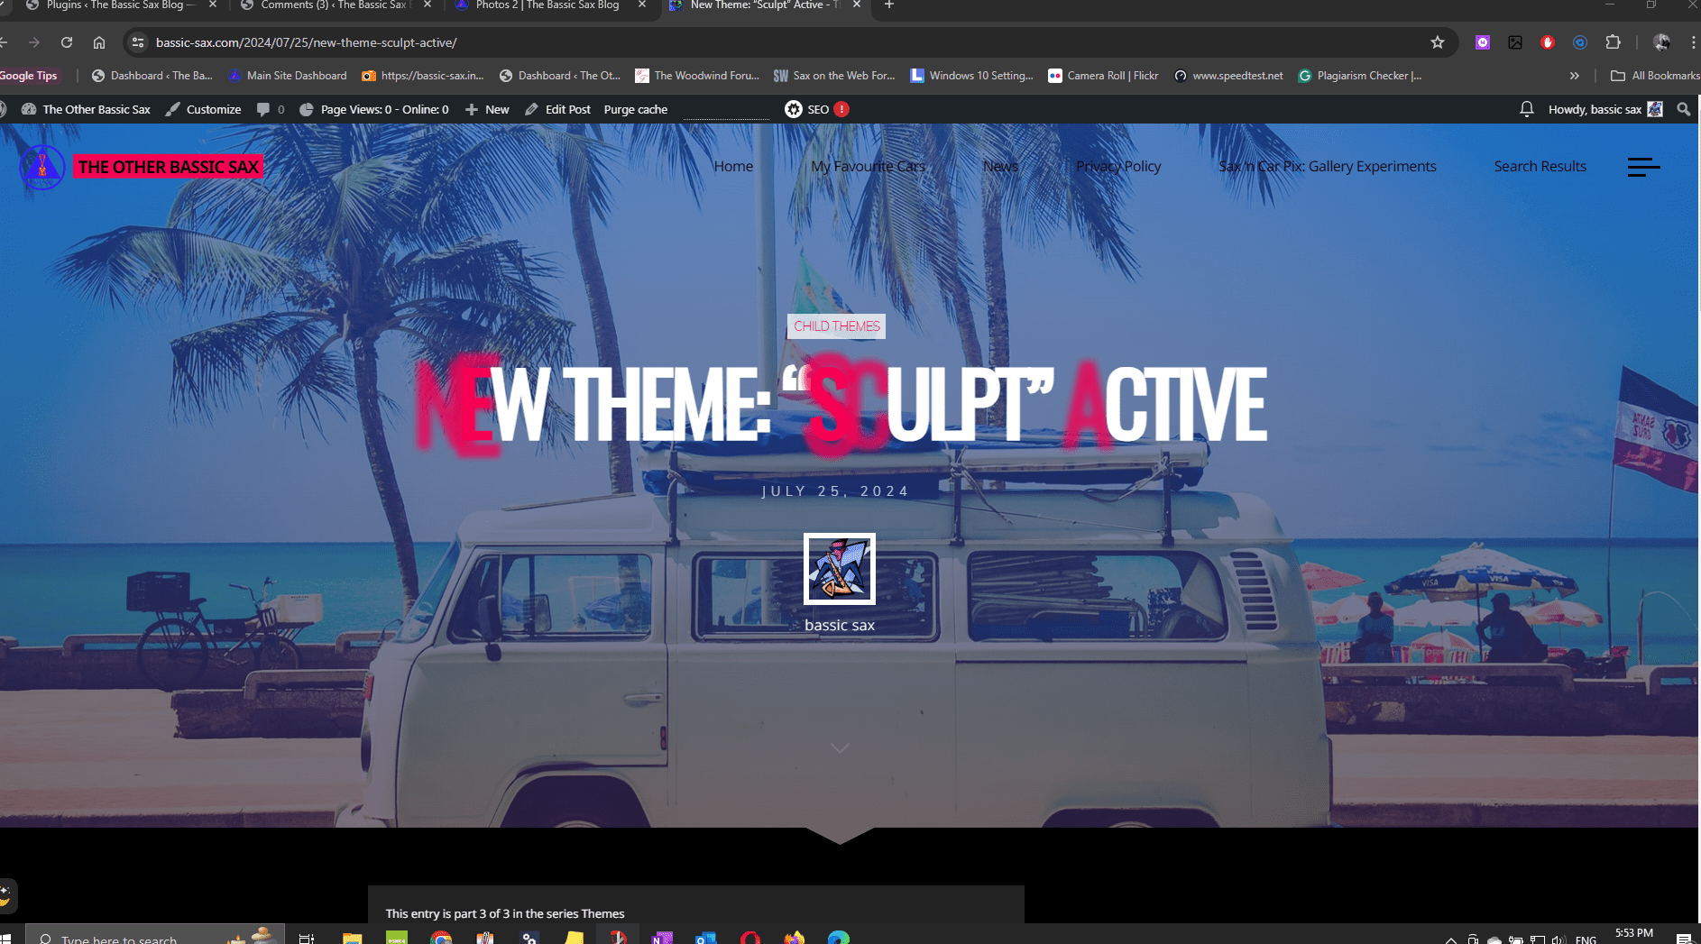Click the Edit Post link
This screenshot has width=1701, height=944.
pyautogui.click(x=558, y=109)
